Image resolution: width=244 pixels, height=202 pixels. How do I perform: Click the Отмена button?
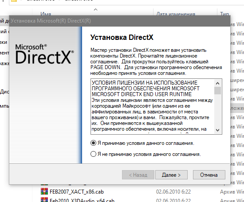(209, 175)
